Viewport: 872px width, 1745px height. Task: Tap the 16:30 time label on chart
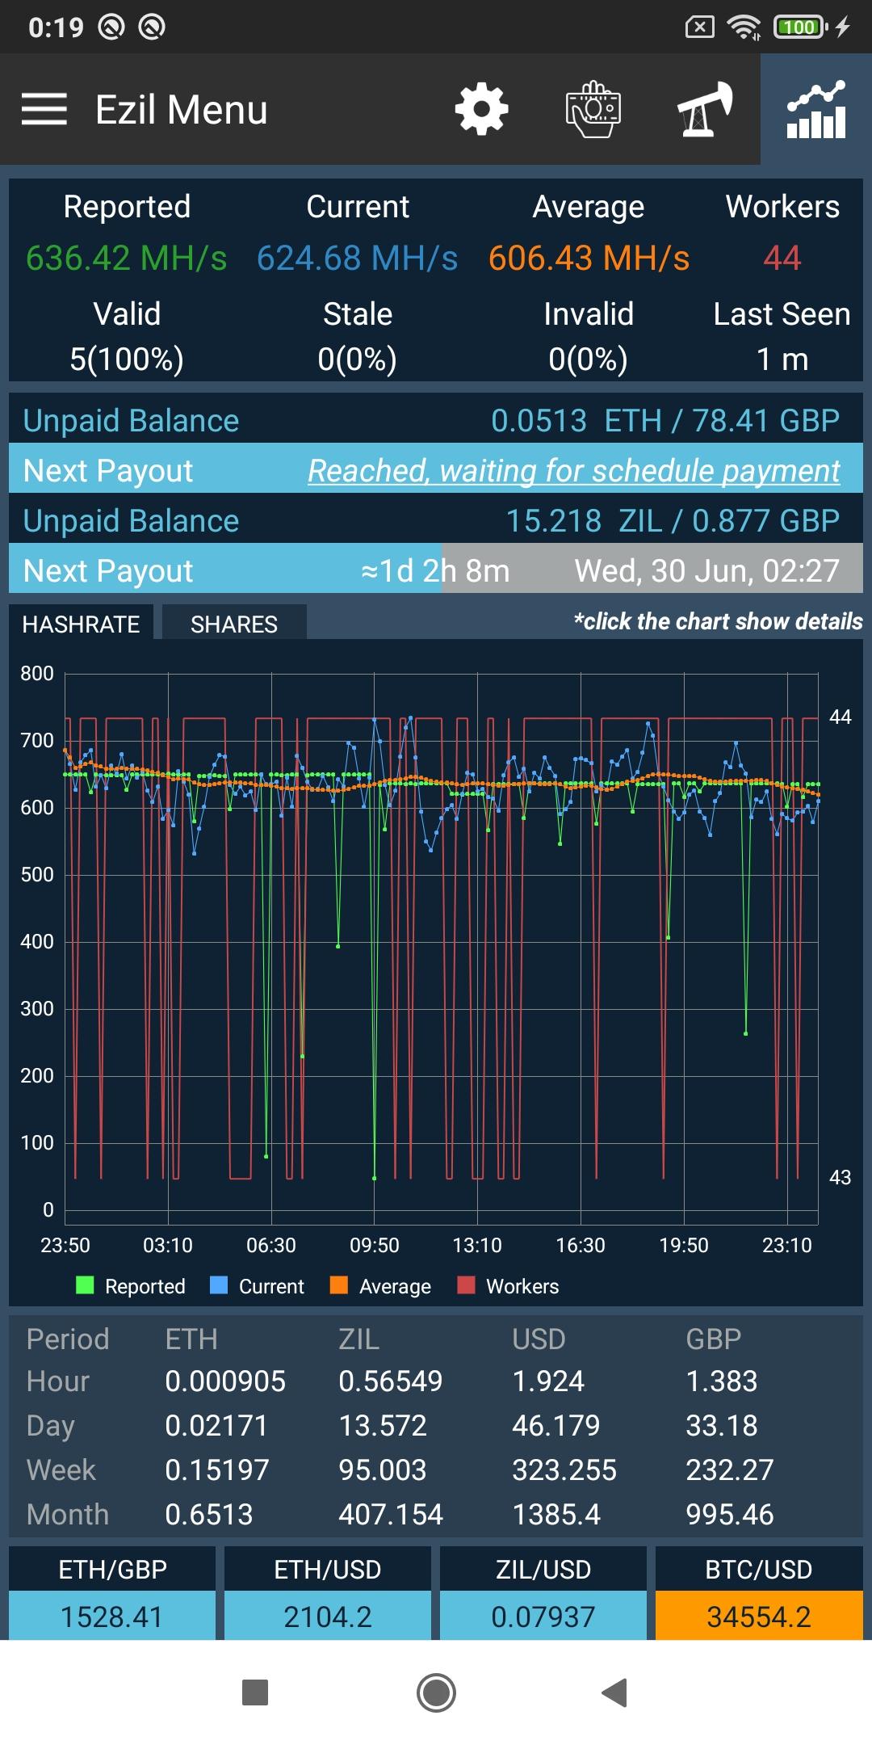(x=581, y=1245)
